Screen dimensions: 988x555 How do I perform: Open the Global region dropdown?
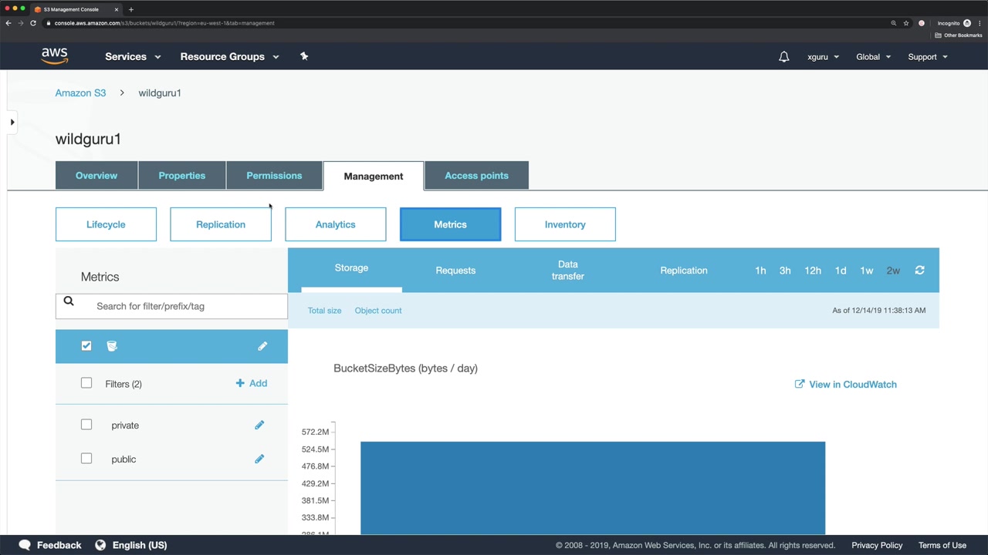tap(873, 56)
